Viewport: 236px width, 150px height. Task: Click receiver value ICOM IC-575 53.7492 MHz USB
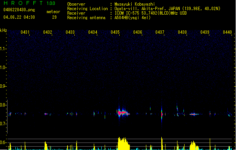click(x=151, y=13)
